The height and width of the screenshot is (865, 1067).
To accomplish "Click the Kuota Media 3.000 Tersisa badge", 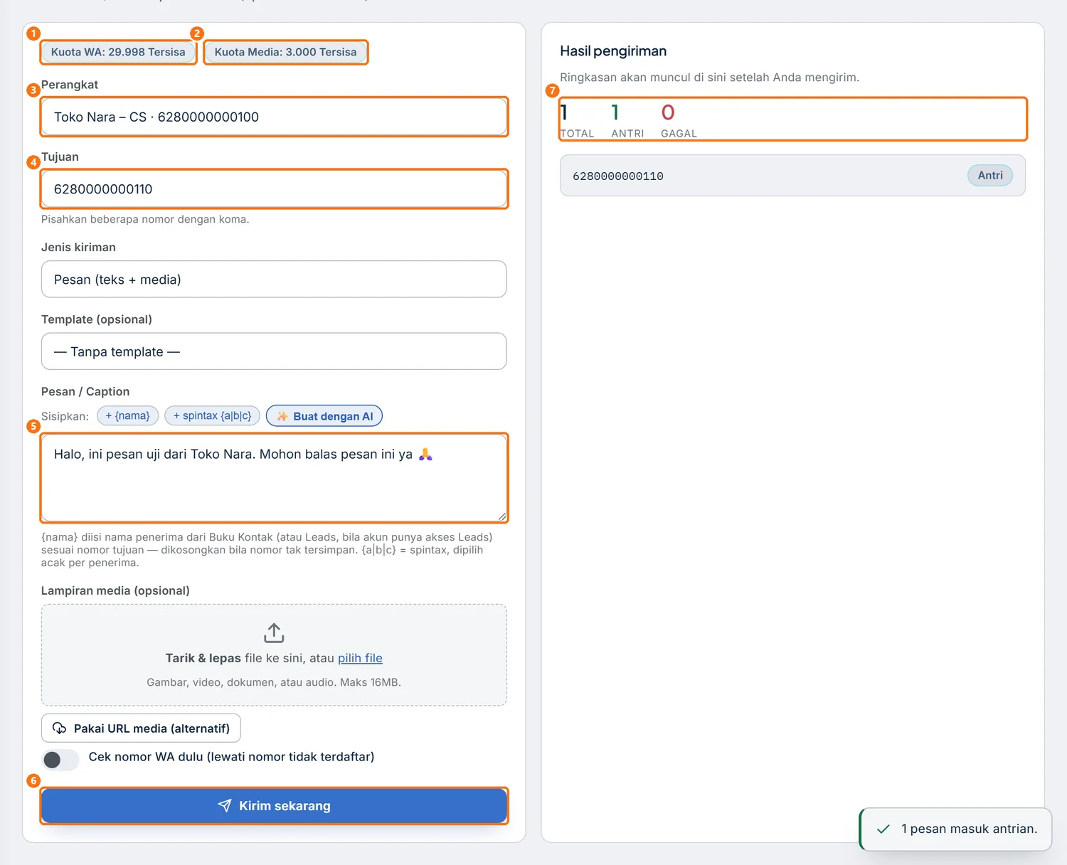I will (x=285, y=52).
